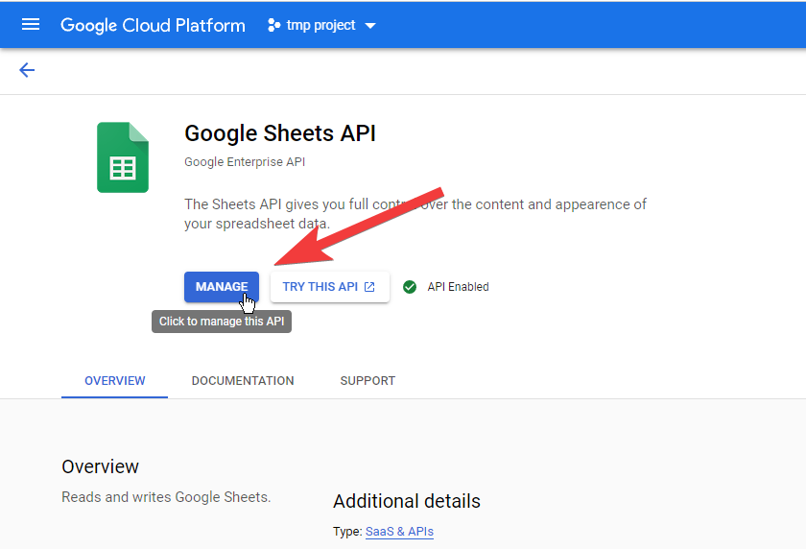Click the TRY THIS API label
Viewport: 806px width, 549px height.
tap(320, 287)
